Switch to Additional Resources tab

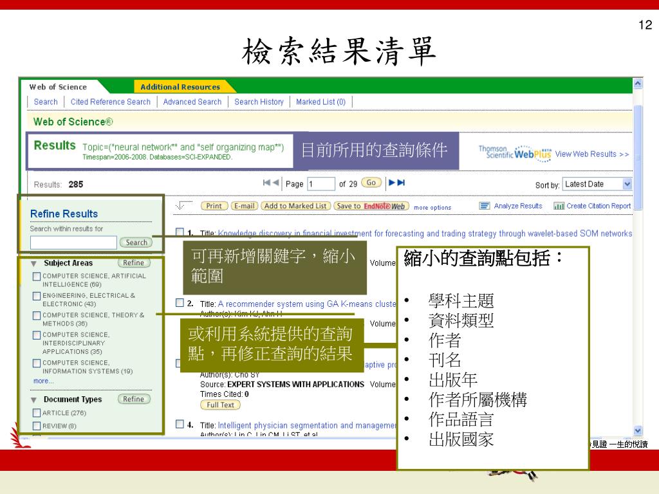tap(180, 87)
